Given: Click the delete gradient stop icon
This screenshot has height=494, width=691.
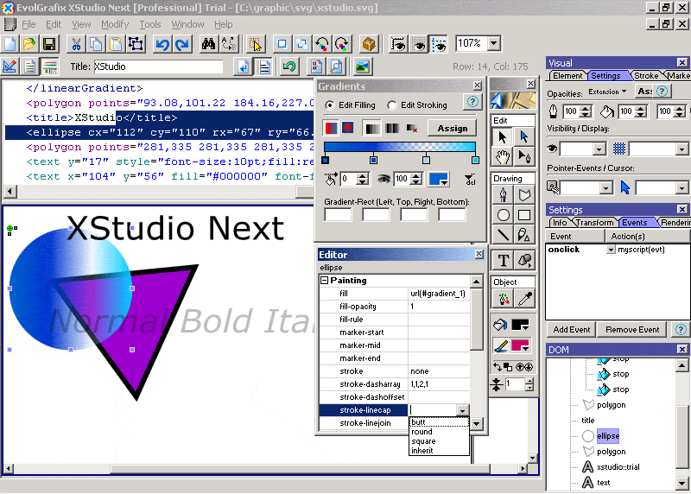Looking at the screenshot, I should tap(470, 180).
